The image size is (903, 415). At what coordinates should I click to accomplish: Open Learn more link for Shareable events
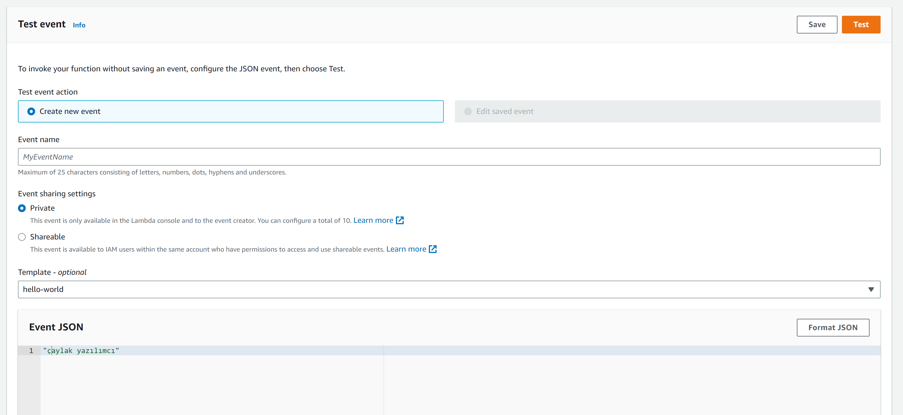click(x=406, y=249)
